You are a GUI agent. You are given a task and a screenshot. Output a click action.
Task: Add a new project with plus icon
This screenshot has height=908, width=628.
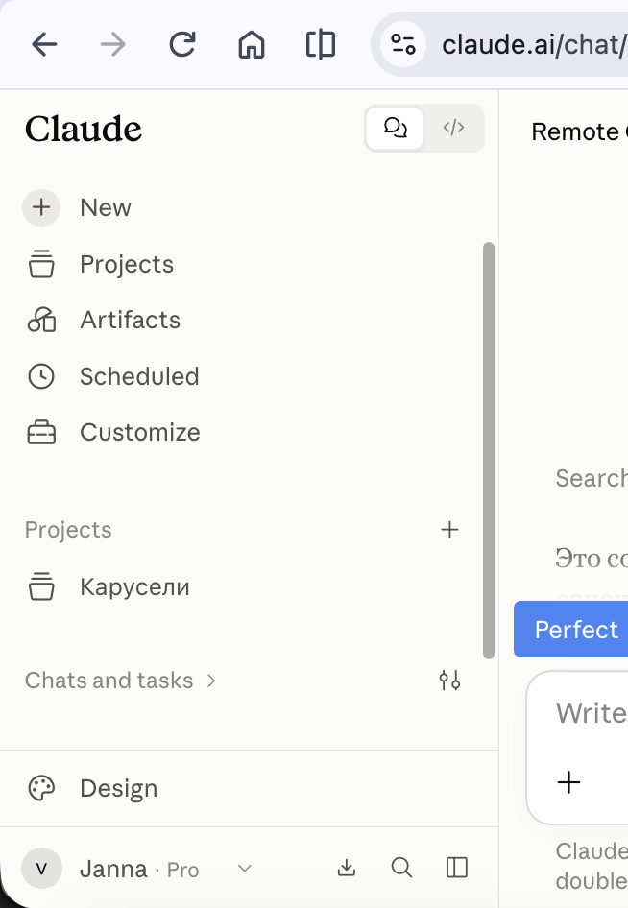(x=449, y=530)
